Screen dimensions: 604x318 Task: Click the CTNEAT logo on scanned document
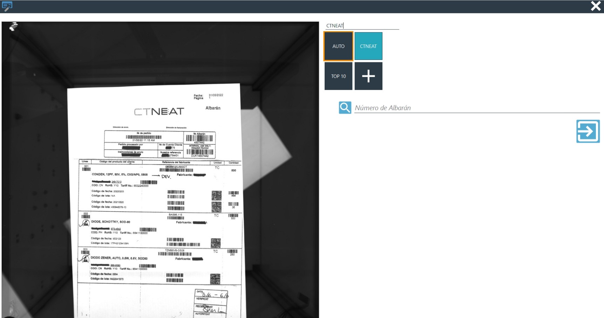[x=159, y=112]
